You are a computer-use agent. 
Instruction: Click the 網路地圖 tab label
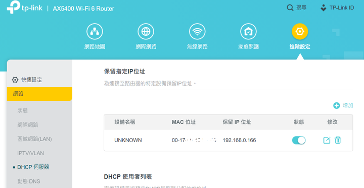point(95,46)
